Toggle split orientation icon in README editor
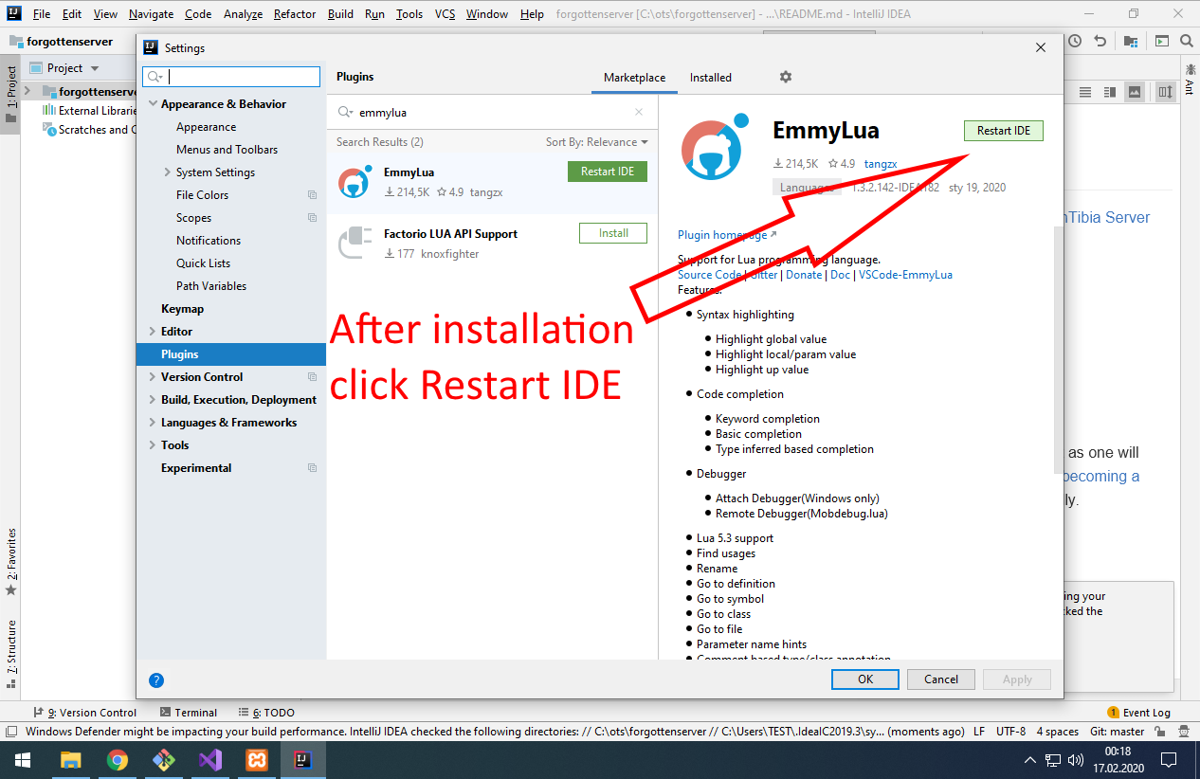 coord(1166,92)
